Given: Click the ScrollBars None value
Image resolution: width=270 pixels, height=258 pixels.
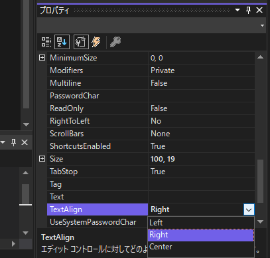Looking at the screenshot, I should coord(202,134).
